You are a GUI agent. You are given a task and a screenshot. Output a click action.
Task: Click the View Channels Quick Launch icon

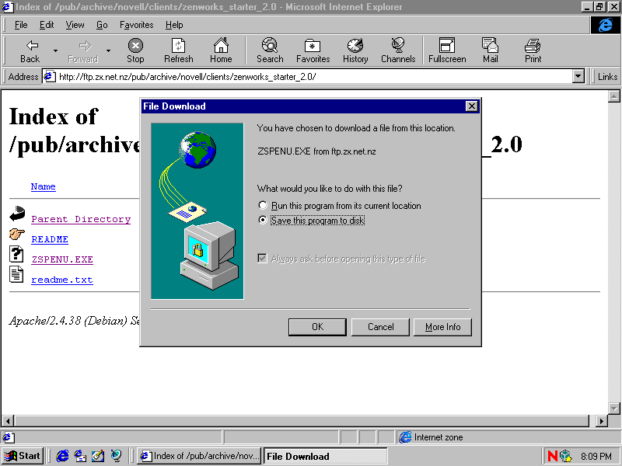116,456
